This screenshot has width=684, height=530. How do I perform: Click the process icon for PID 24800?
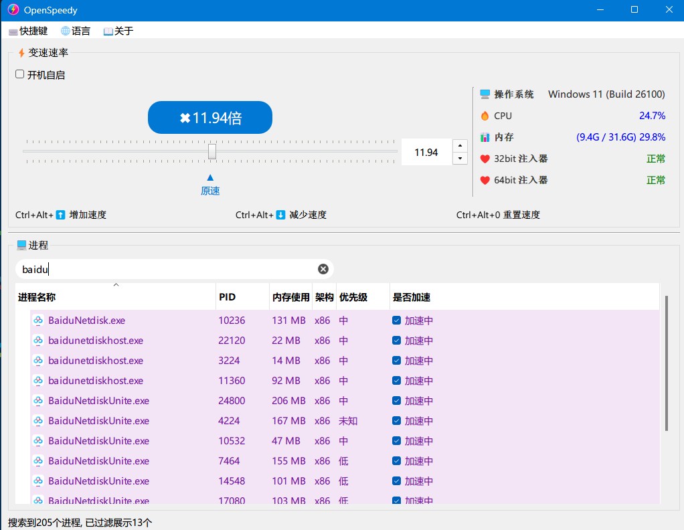click(38, 401)
